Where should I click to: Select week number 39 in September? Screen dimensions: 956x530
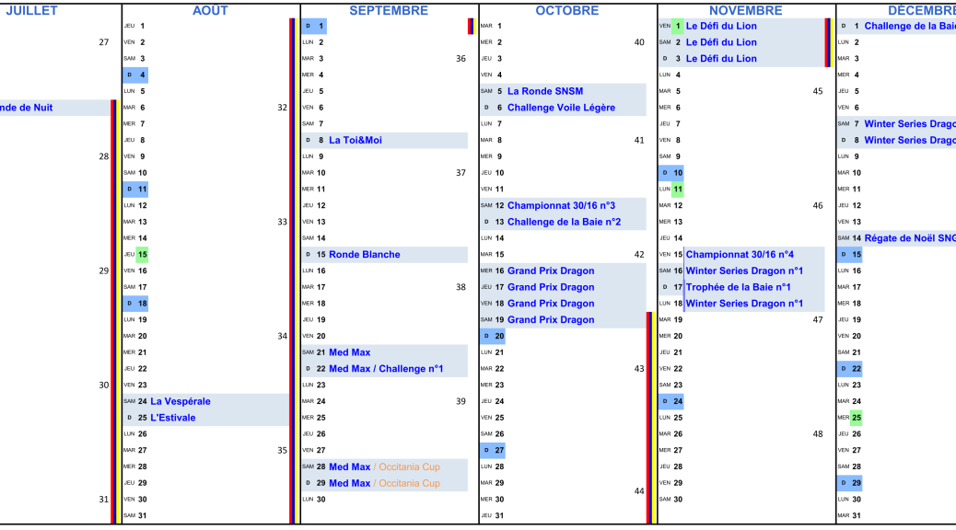[461, 401]
